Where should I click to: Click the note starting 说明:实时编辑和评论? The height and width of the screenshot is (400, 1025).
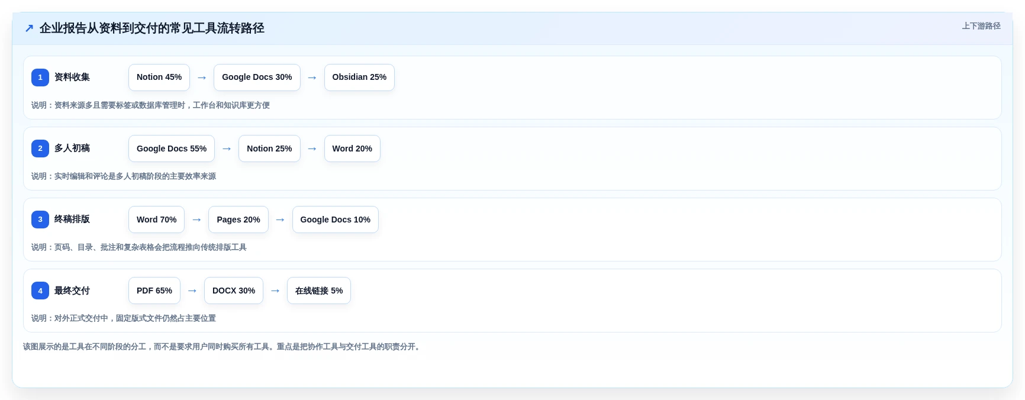pos(124,176)
